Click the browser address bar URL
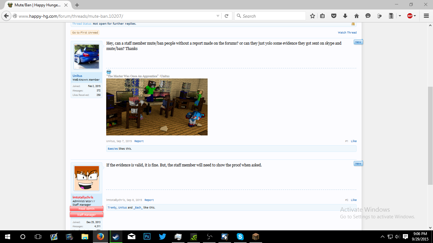The width and height of the screenshot is (433, 243). pos(71,16)
